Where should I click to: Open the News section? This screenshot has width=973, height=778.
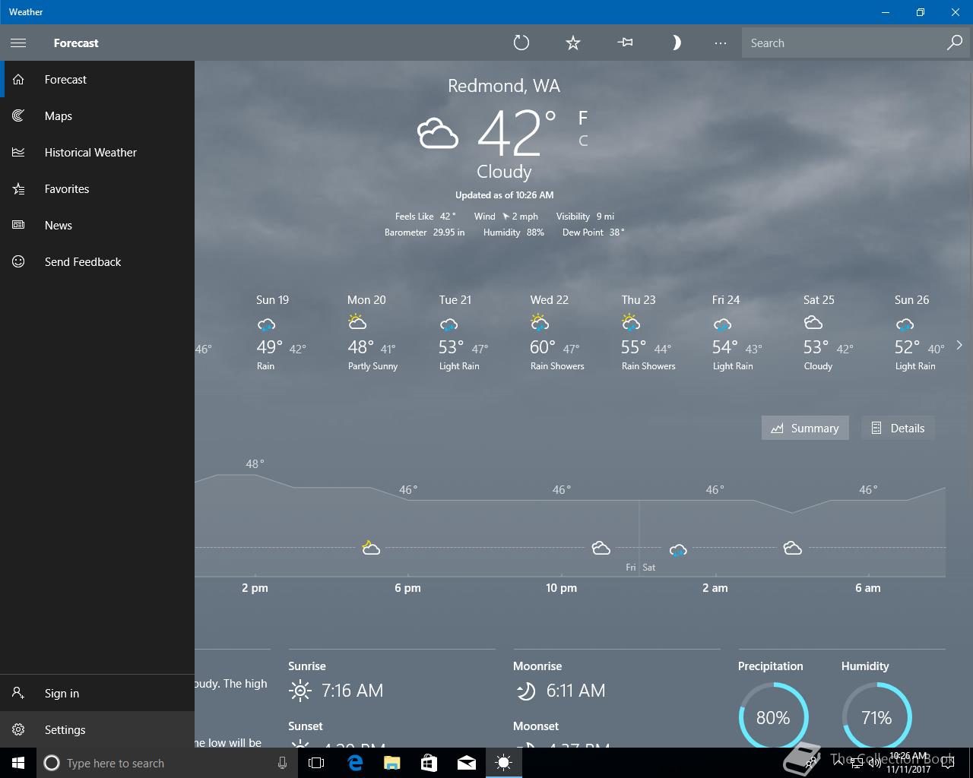pyautogui.click(x=97, y=225)
